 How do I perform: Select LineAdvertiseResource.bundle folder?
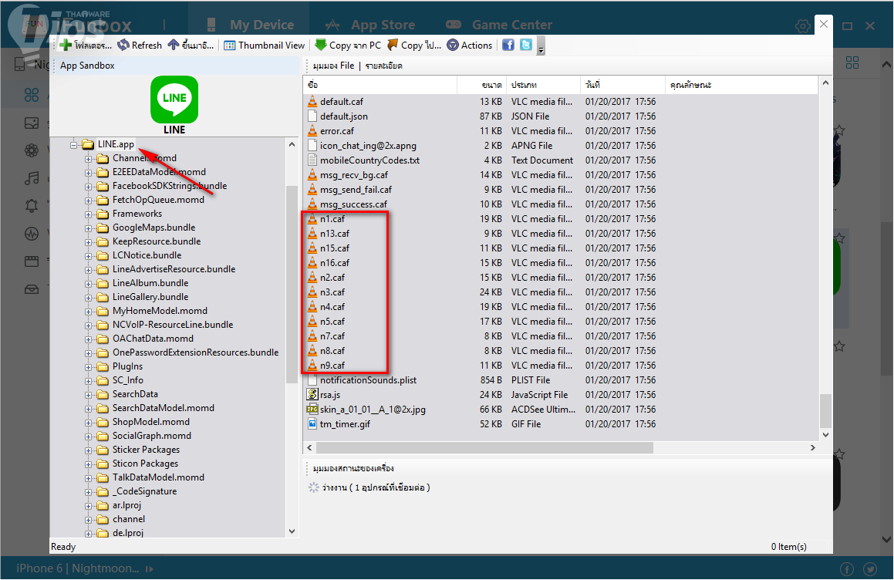click(174, 269)
